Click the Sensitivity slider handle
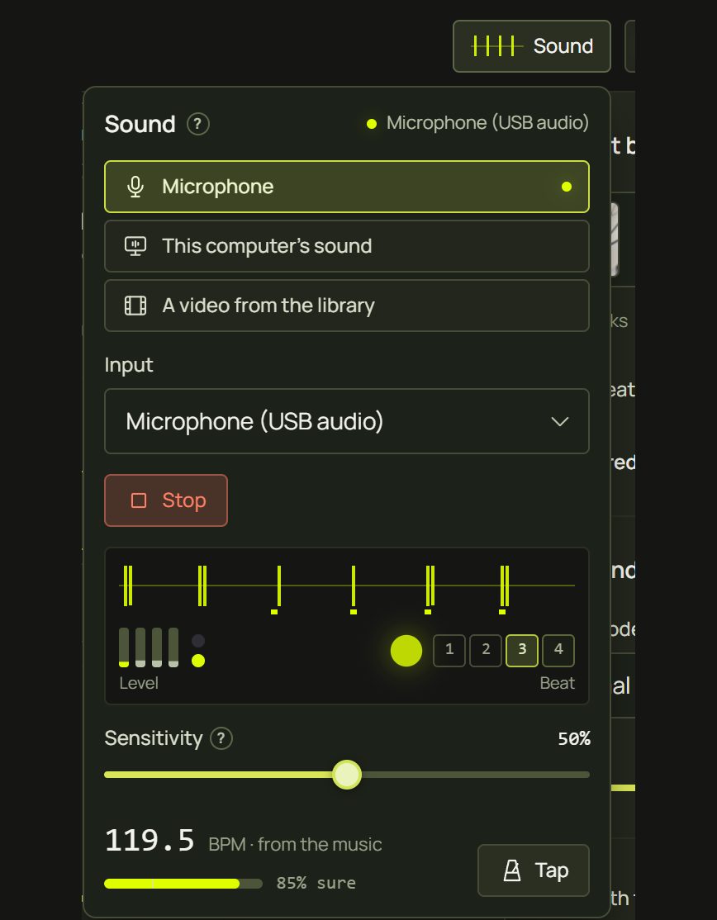This screenshot has width=717, height=920. pos(347,775)
